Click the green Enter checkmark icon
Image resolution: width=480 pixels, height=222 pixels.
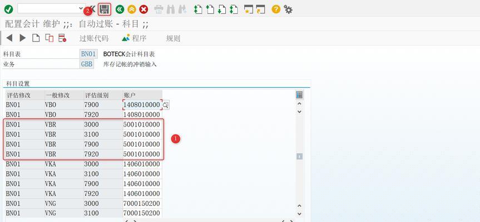coord(8,9)
